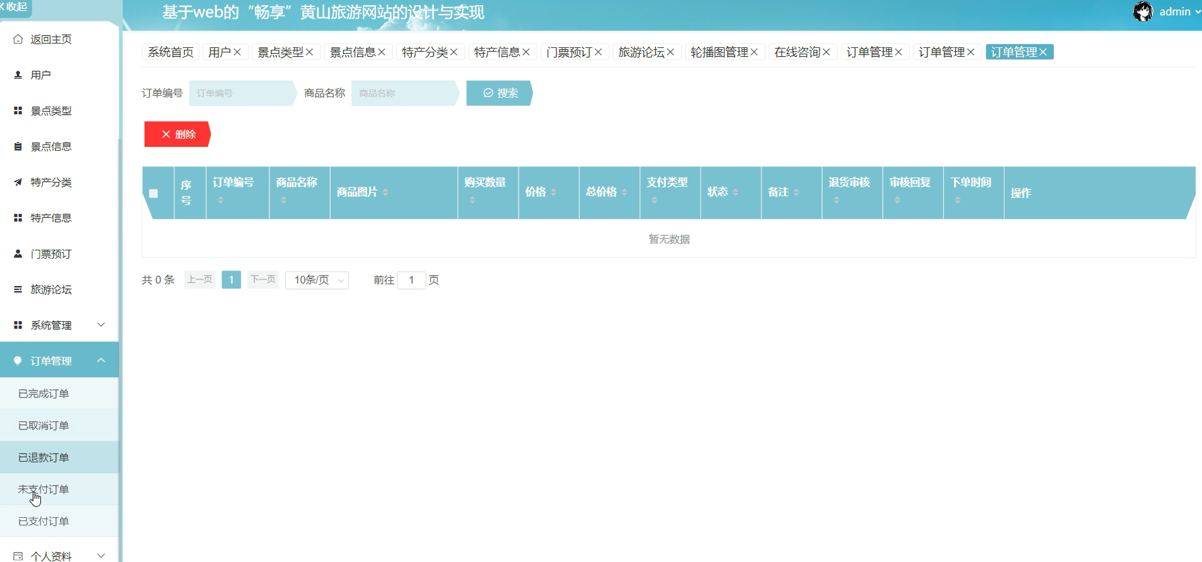Viewport: 1202px width, 562px height.
Task: Close the 特产分类 tab
Action: [x=454, y=52]
